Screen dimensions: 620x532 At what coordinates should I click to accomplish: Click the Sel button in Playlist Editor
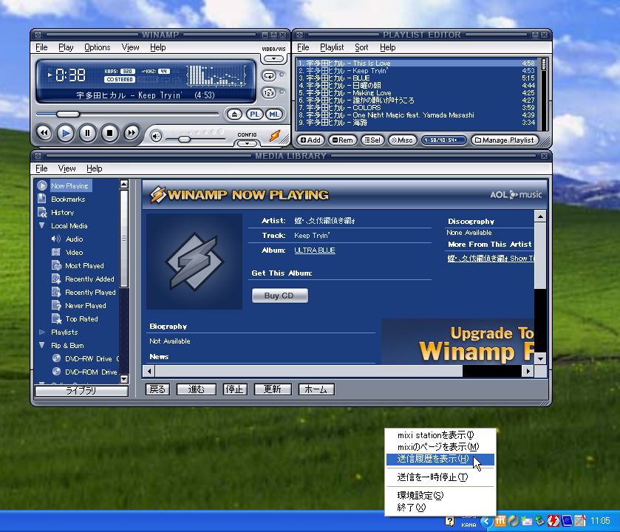click(372, 140)
